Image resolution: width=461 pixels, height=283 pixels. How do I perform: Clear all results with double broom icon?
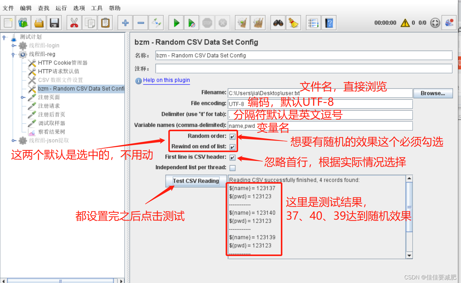(x=258, y=23)
